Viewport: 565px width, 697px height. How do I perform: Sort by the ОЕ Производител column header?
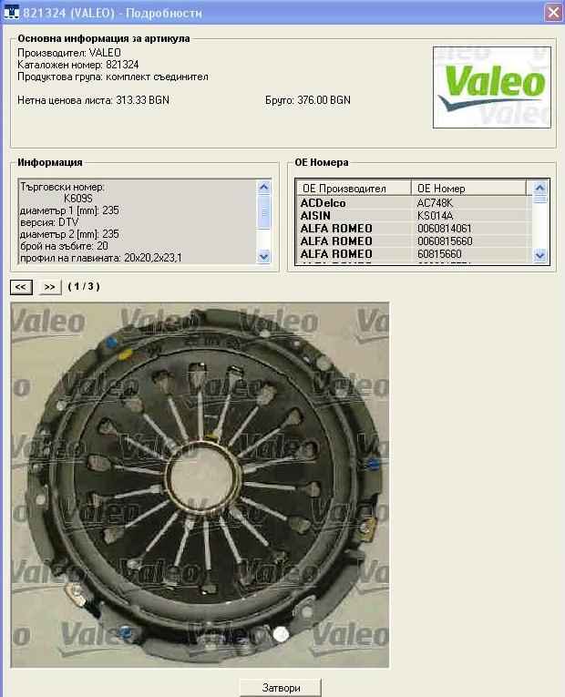[353, 189]
